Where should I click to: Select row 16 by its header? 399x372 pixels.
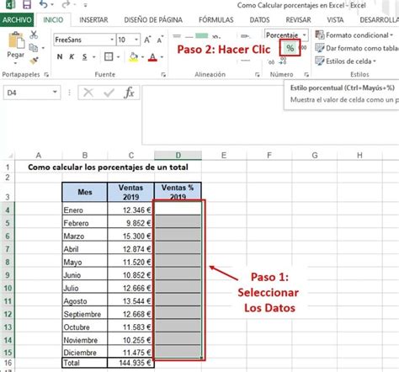(8, 363)
